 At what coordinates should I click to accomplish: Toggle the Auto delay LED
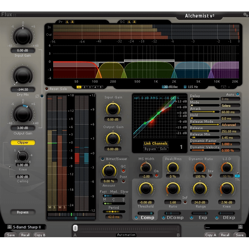click(x=238, y=94)
